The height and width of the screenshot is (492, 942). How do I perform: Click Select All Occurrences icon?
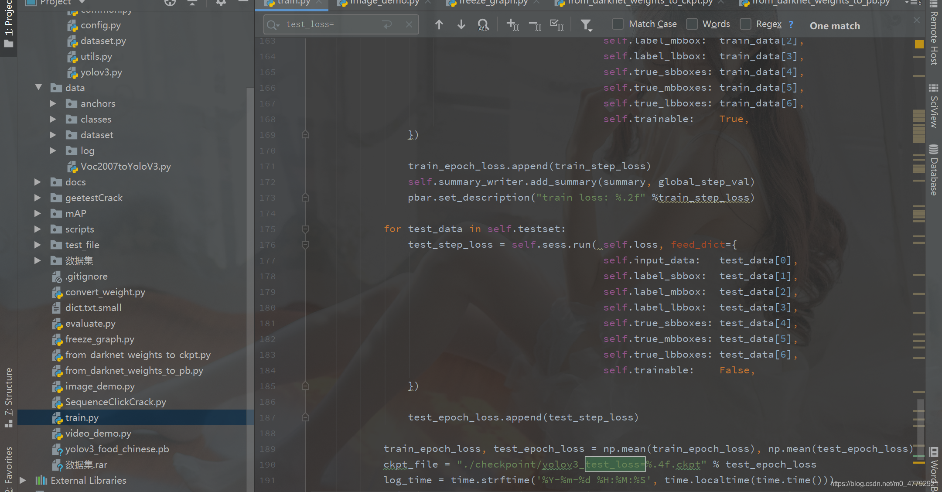tap(557, 25)
